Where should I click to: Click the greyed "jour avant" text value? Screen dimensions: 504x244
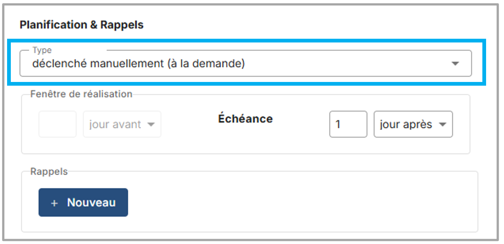pos(115,124)
